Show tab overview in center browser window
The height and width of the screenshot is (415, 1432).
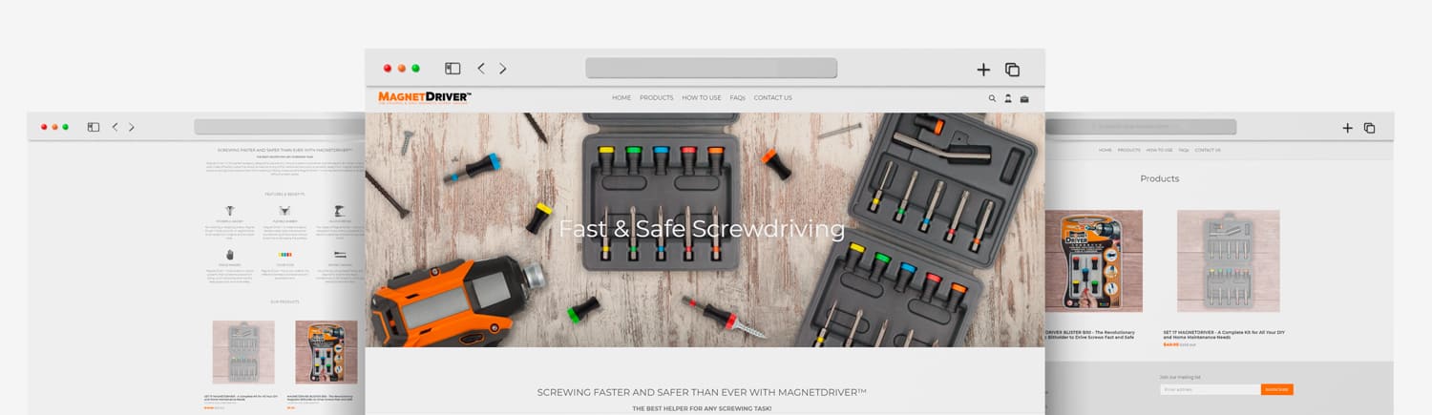(x=1013, y=69)
